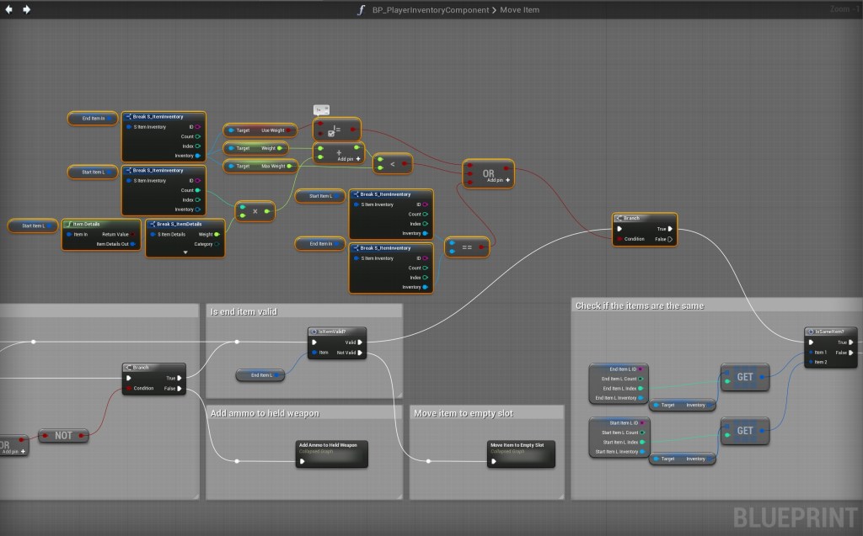Click the comment bubble above not-equal node

point(322,109)
